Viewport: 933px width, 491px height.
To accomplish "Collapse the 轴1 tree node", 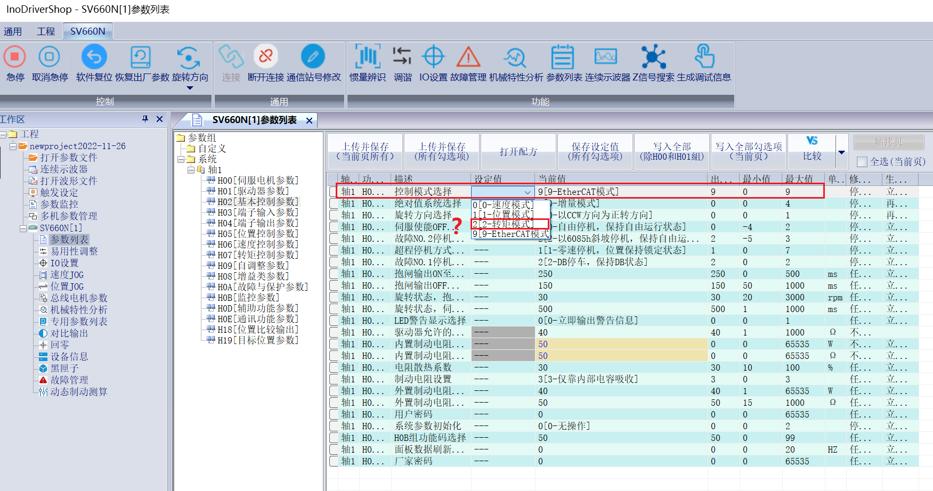I will tap(191, 170).
